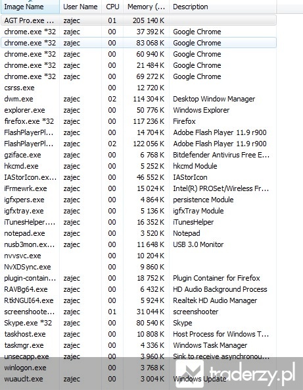
Task: Sort by the Description column header
Action: (x=223, y=7)
